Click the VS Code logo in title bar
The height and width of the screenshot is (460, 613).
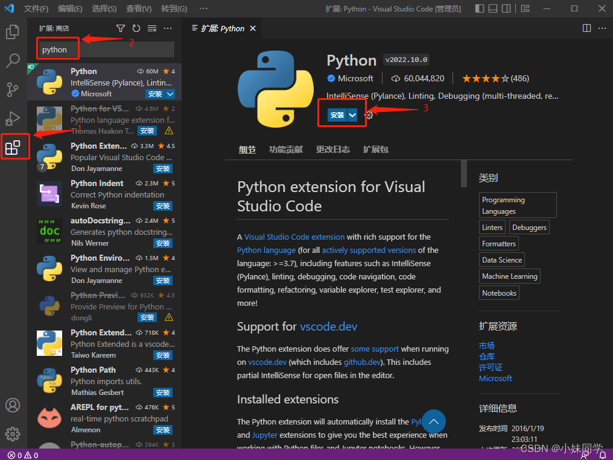(10, 8)
